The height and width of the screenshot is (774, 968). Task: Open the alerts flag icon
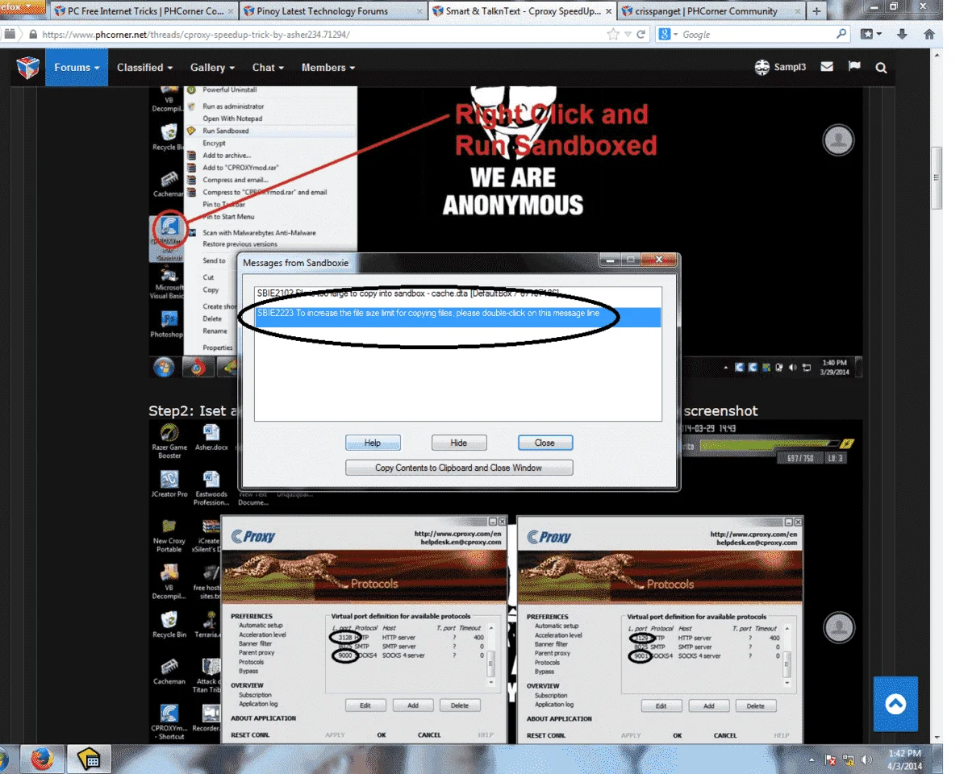tap(854, 68)
